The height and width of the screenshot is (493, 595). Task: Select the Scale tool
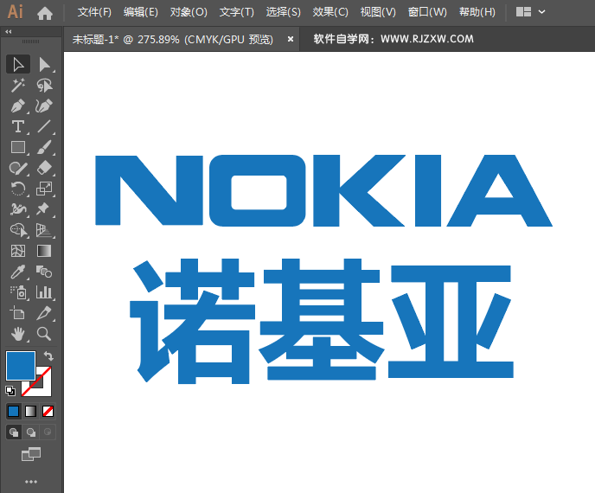[x=44, y=189]
